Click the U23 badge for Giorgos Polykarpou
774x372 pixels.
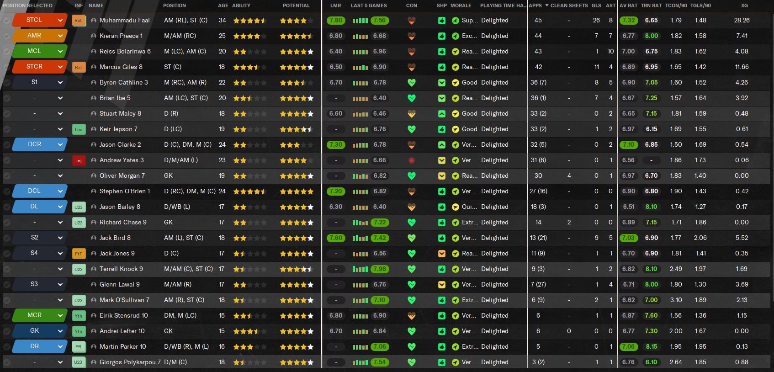79,362
